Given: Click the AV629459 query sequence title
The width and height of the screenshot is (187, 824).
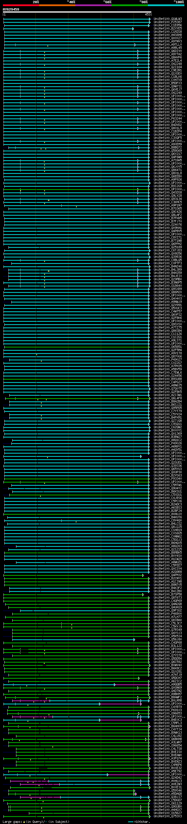Looking at the screenshot, I should tap(11, 10).
